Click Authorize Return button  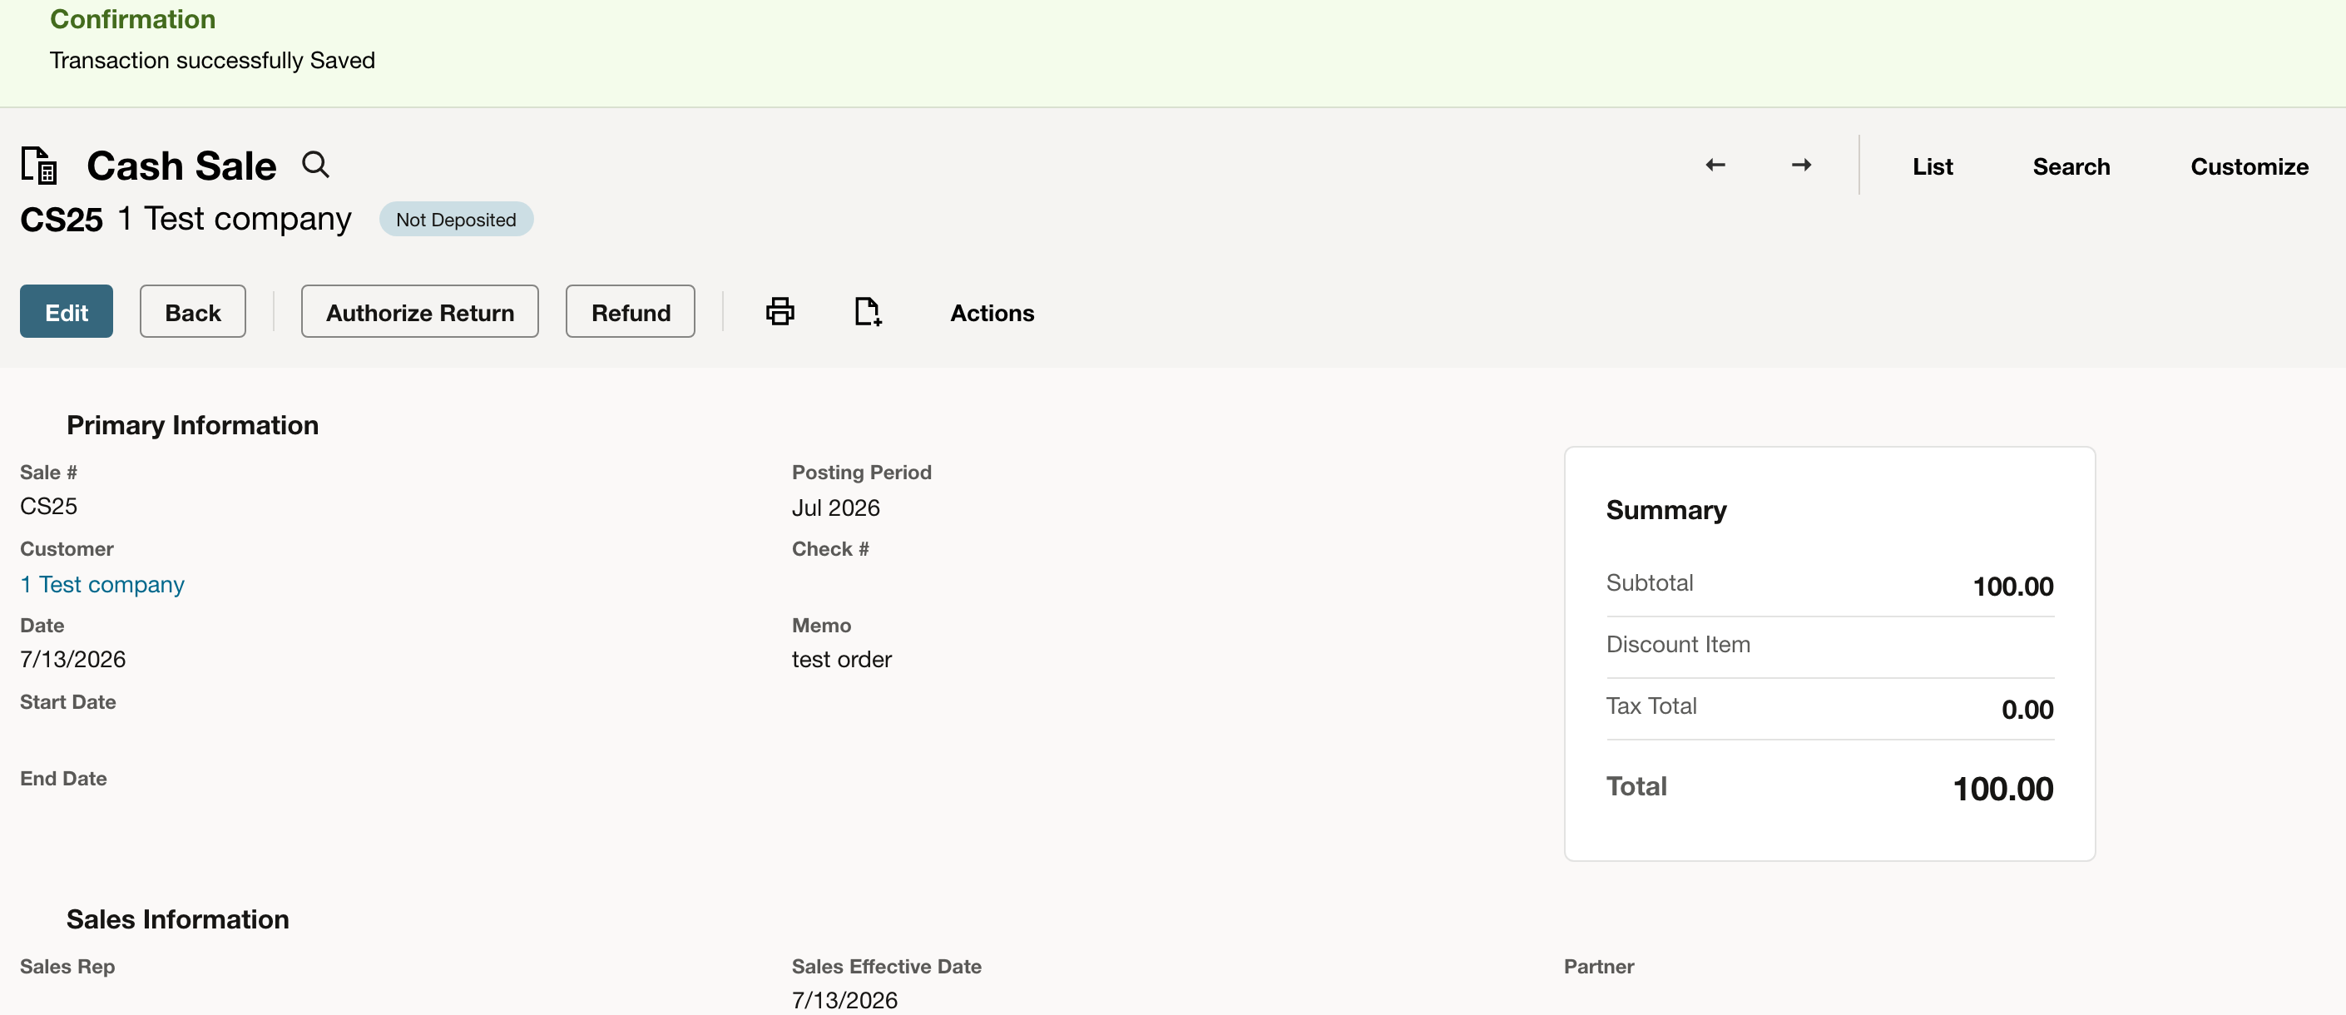click(420, 312)
